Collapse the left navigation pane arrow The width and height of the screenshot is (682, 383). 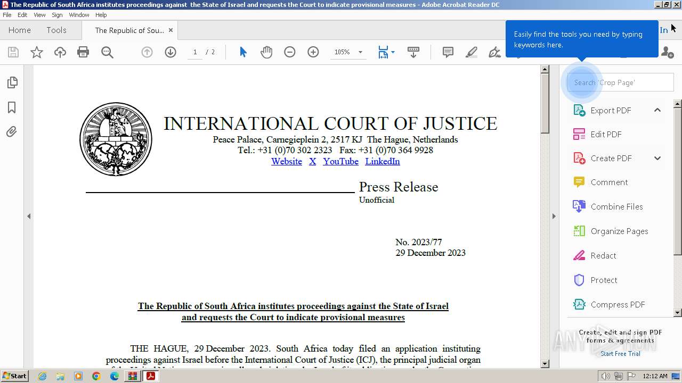pos(29,216)
